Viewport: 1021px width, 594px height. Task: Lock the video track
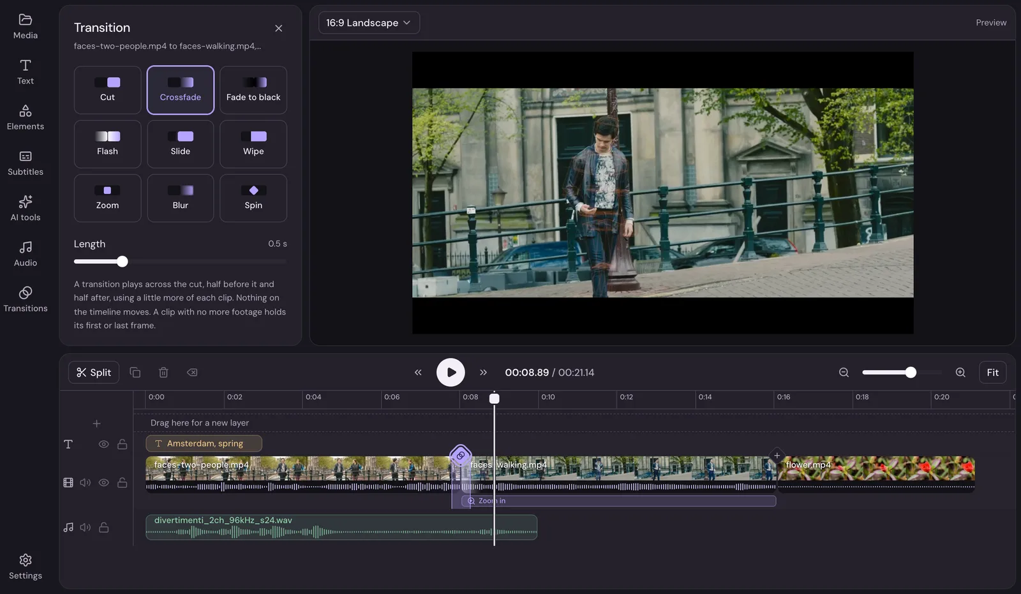pyautogui.click(x=122, y=482)
